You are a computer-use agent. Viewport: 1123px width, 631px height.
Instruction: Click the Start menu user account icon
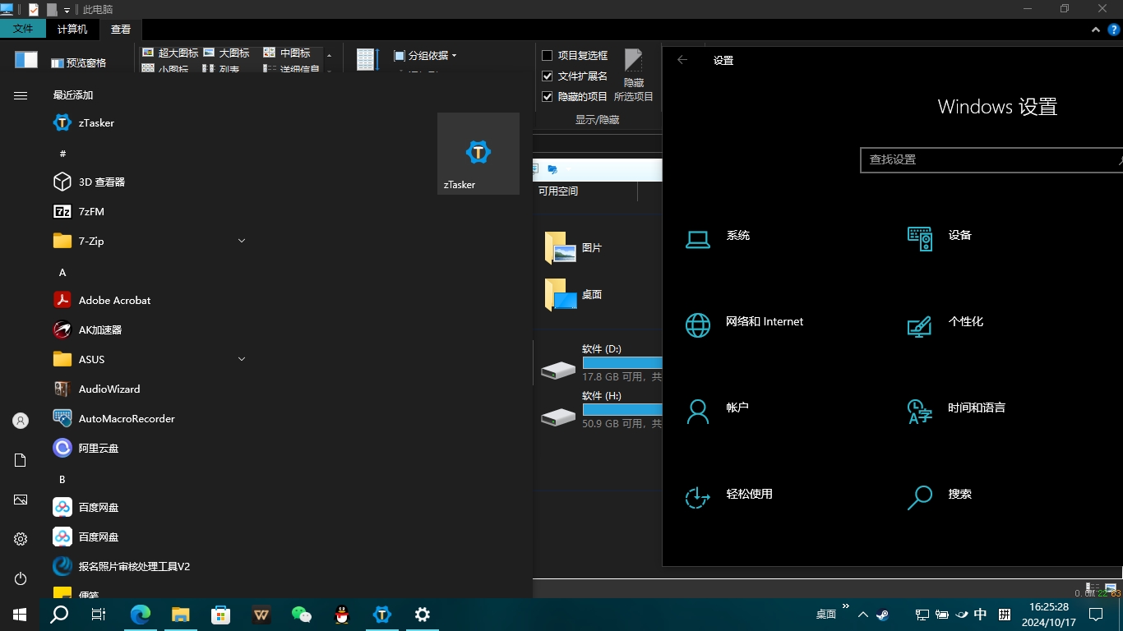pos(21,421)
